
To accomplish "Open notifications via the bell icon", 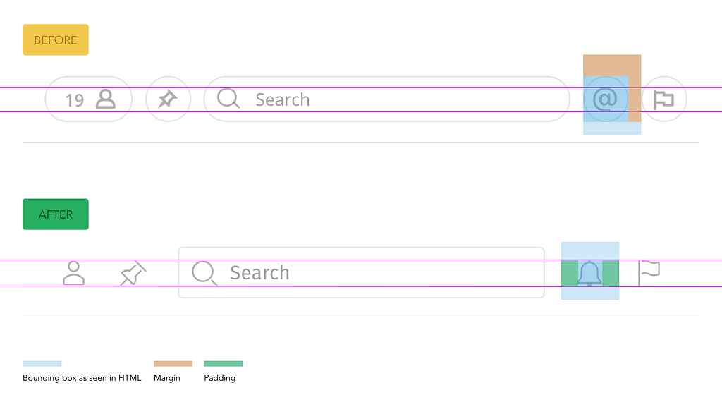I will [x=589, y=273].
